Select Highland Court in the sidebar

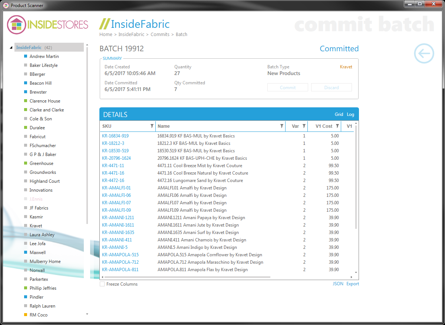pyautogui.click(x=45, y=181)
